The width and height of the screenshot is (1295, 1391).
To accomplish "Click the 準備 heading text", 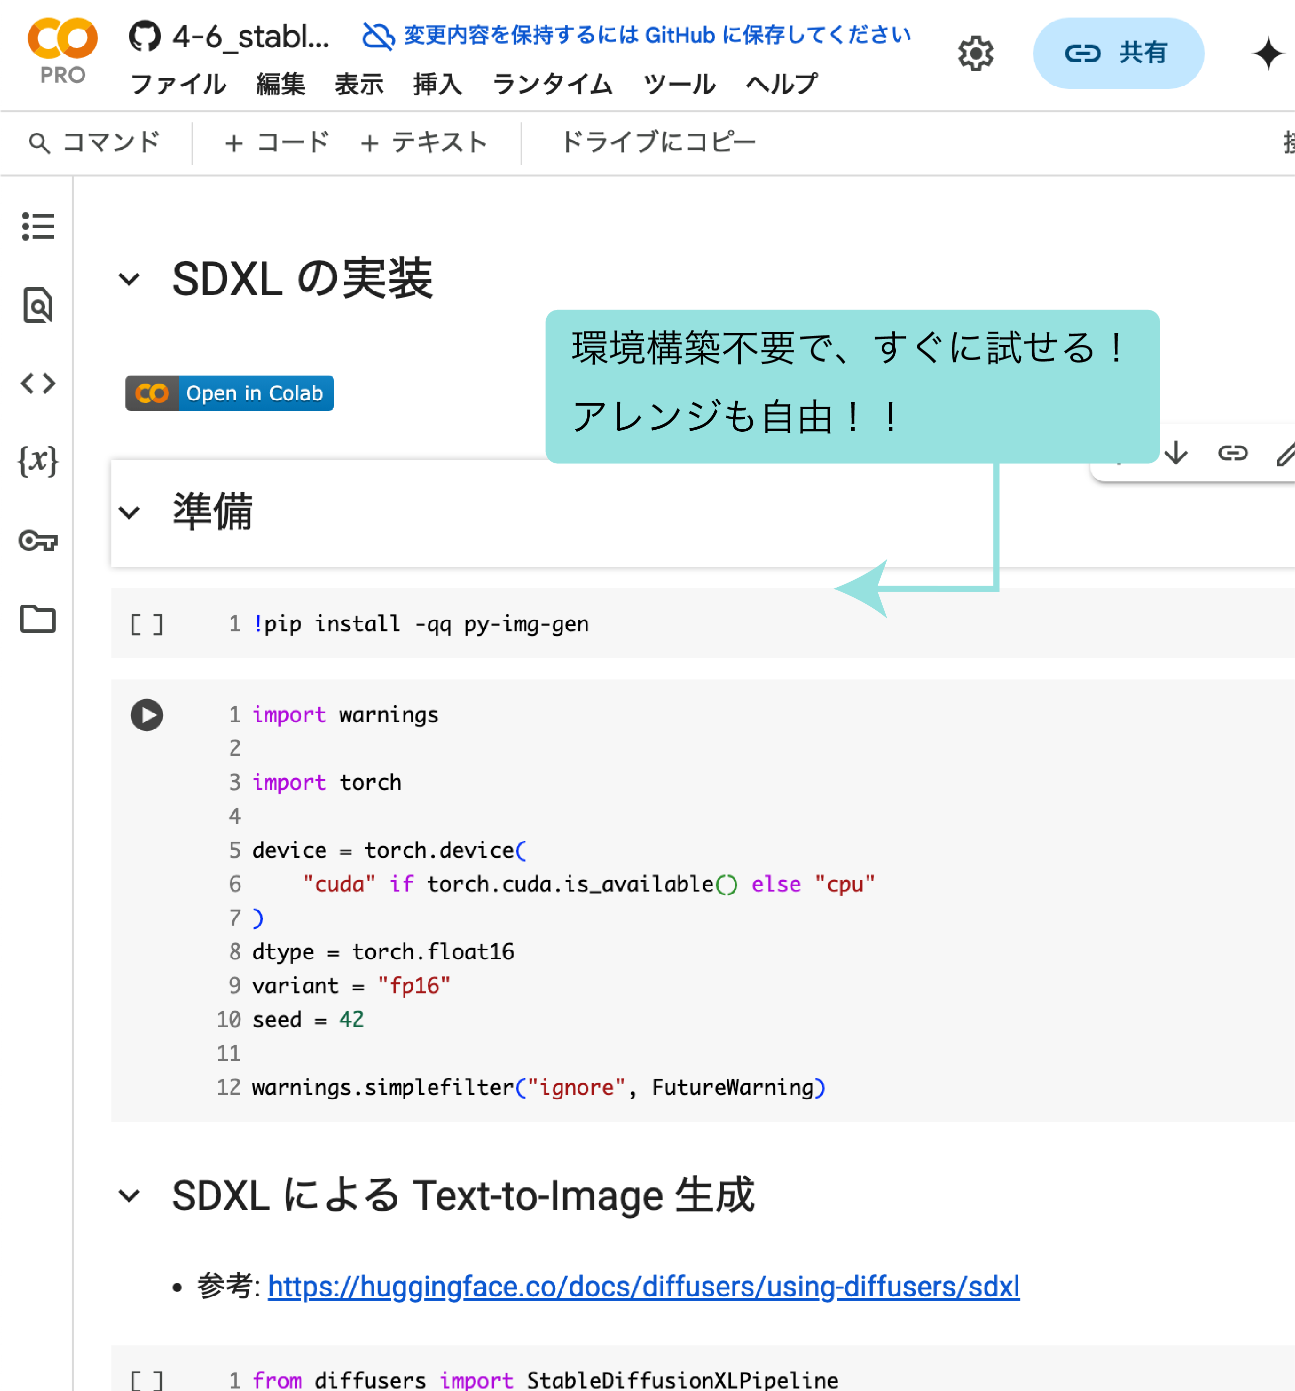I will point(213,511).
